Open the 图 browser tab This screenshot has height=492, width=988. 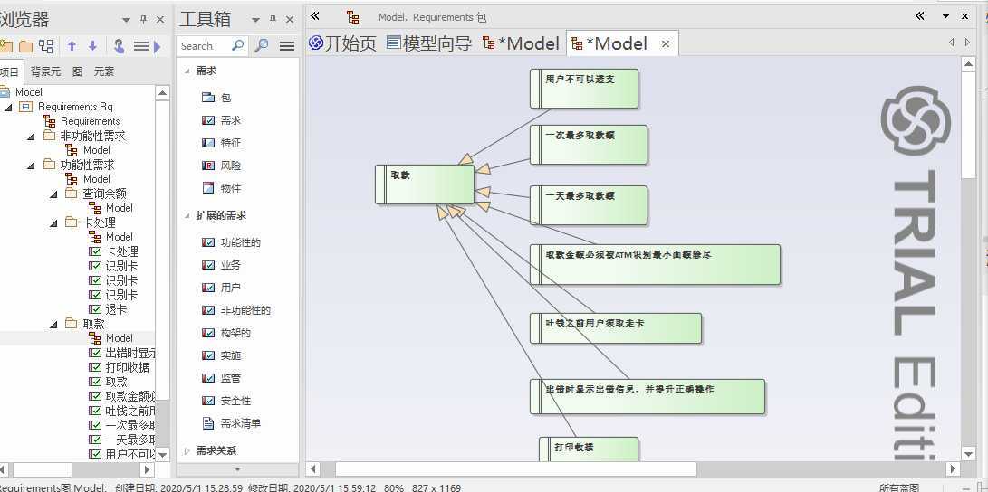click(78, 71)
